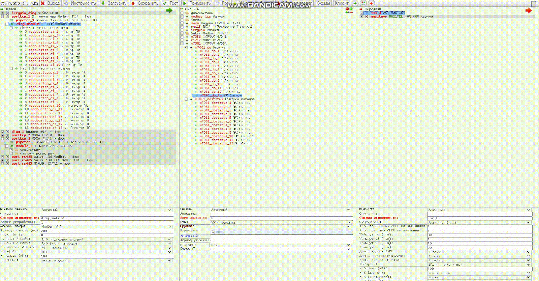The height and width of the screenshot is (281, 539).
Task: Click the clipboard icon at top right
Action: pyautogui.click(x=534, y=4)
